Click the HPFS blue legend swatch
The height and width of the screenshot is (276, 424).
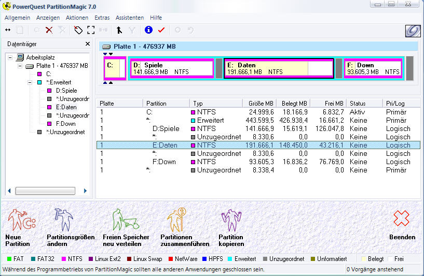click(204, 259)
